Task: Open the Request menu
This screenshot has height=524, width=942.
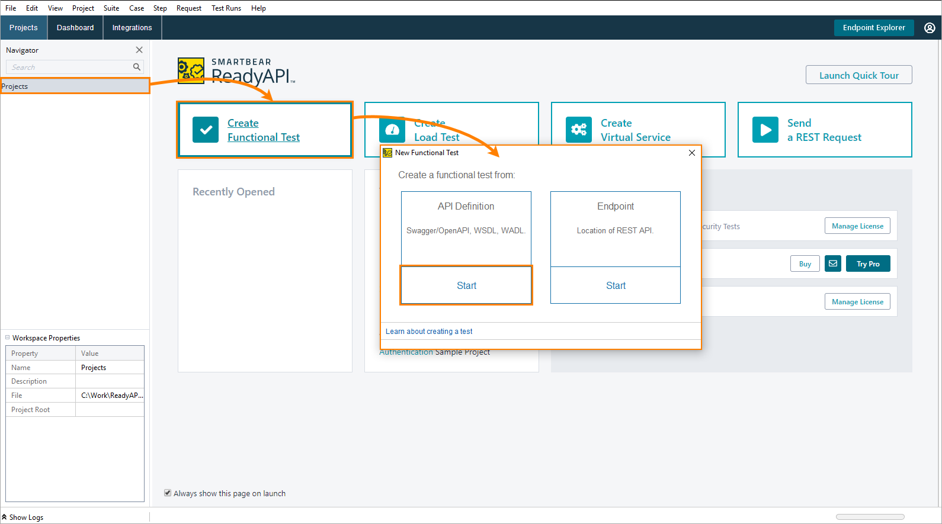Action: 189,8
